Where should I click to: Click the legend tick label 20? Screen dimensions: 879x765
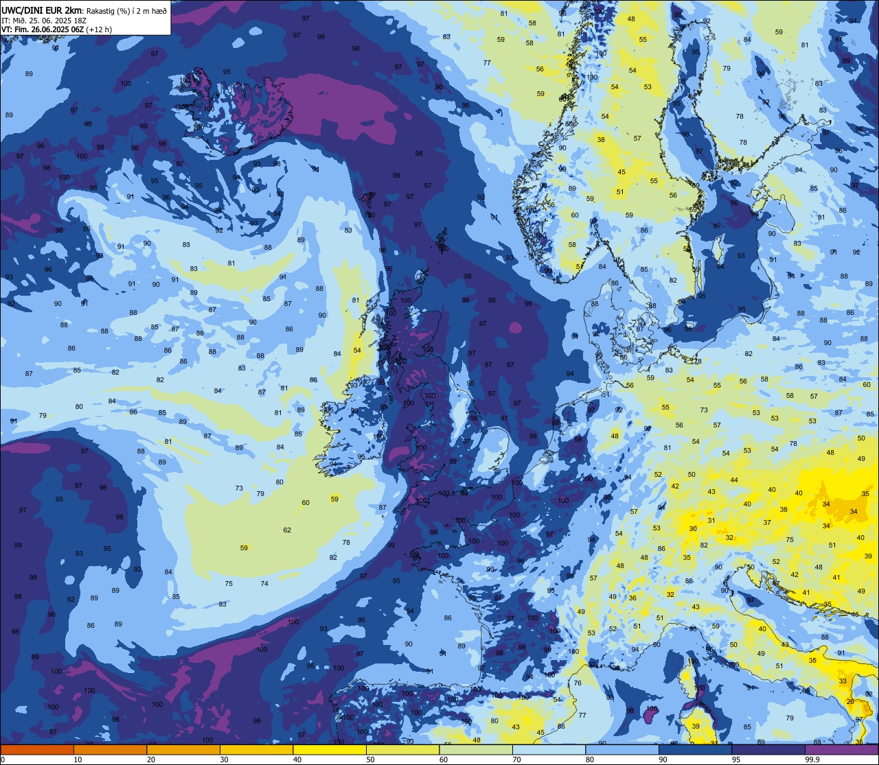(151, 760)
